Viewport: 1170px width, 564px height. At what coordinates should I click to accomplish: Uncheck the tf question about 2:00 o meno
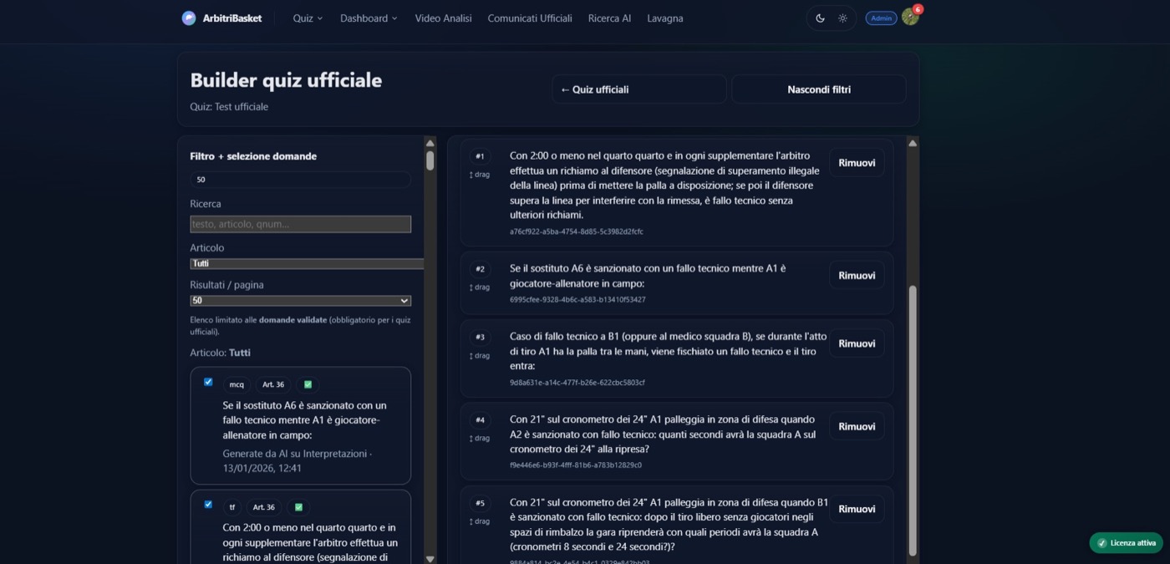(208, 505)
